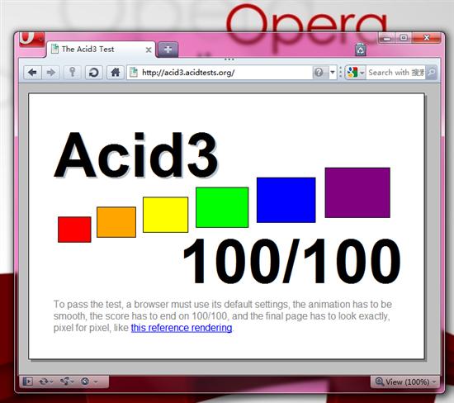Open the Opera menu button

[32, 39]
